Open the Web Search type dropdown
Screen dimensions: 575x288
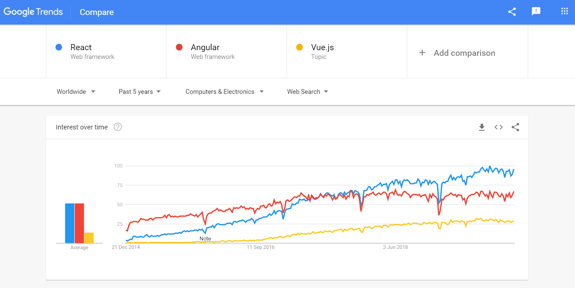307,92
